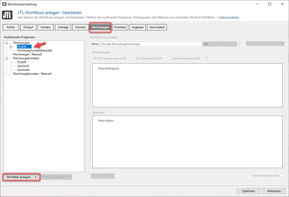Select the Rechnungen tab
Screen dimensions: 289x197
click(x=100, y=28)
